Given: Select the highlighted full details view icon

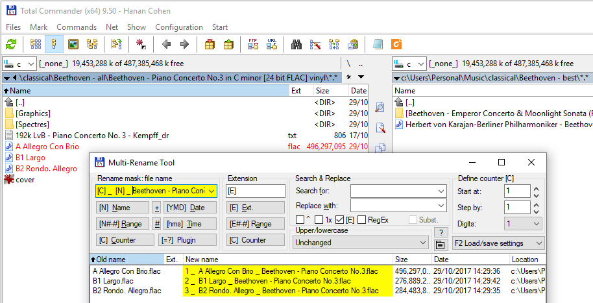Looking at the screenshot, I should tap(54, 44).
